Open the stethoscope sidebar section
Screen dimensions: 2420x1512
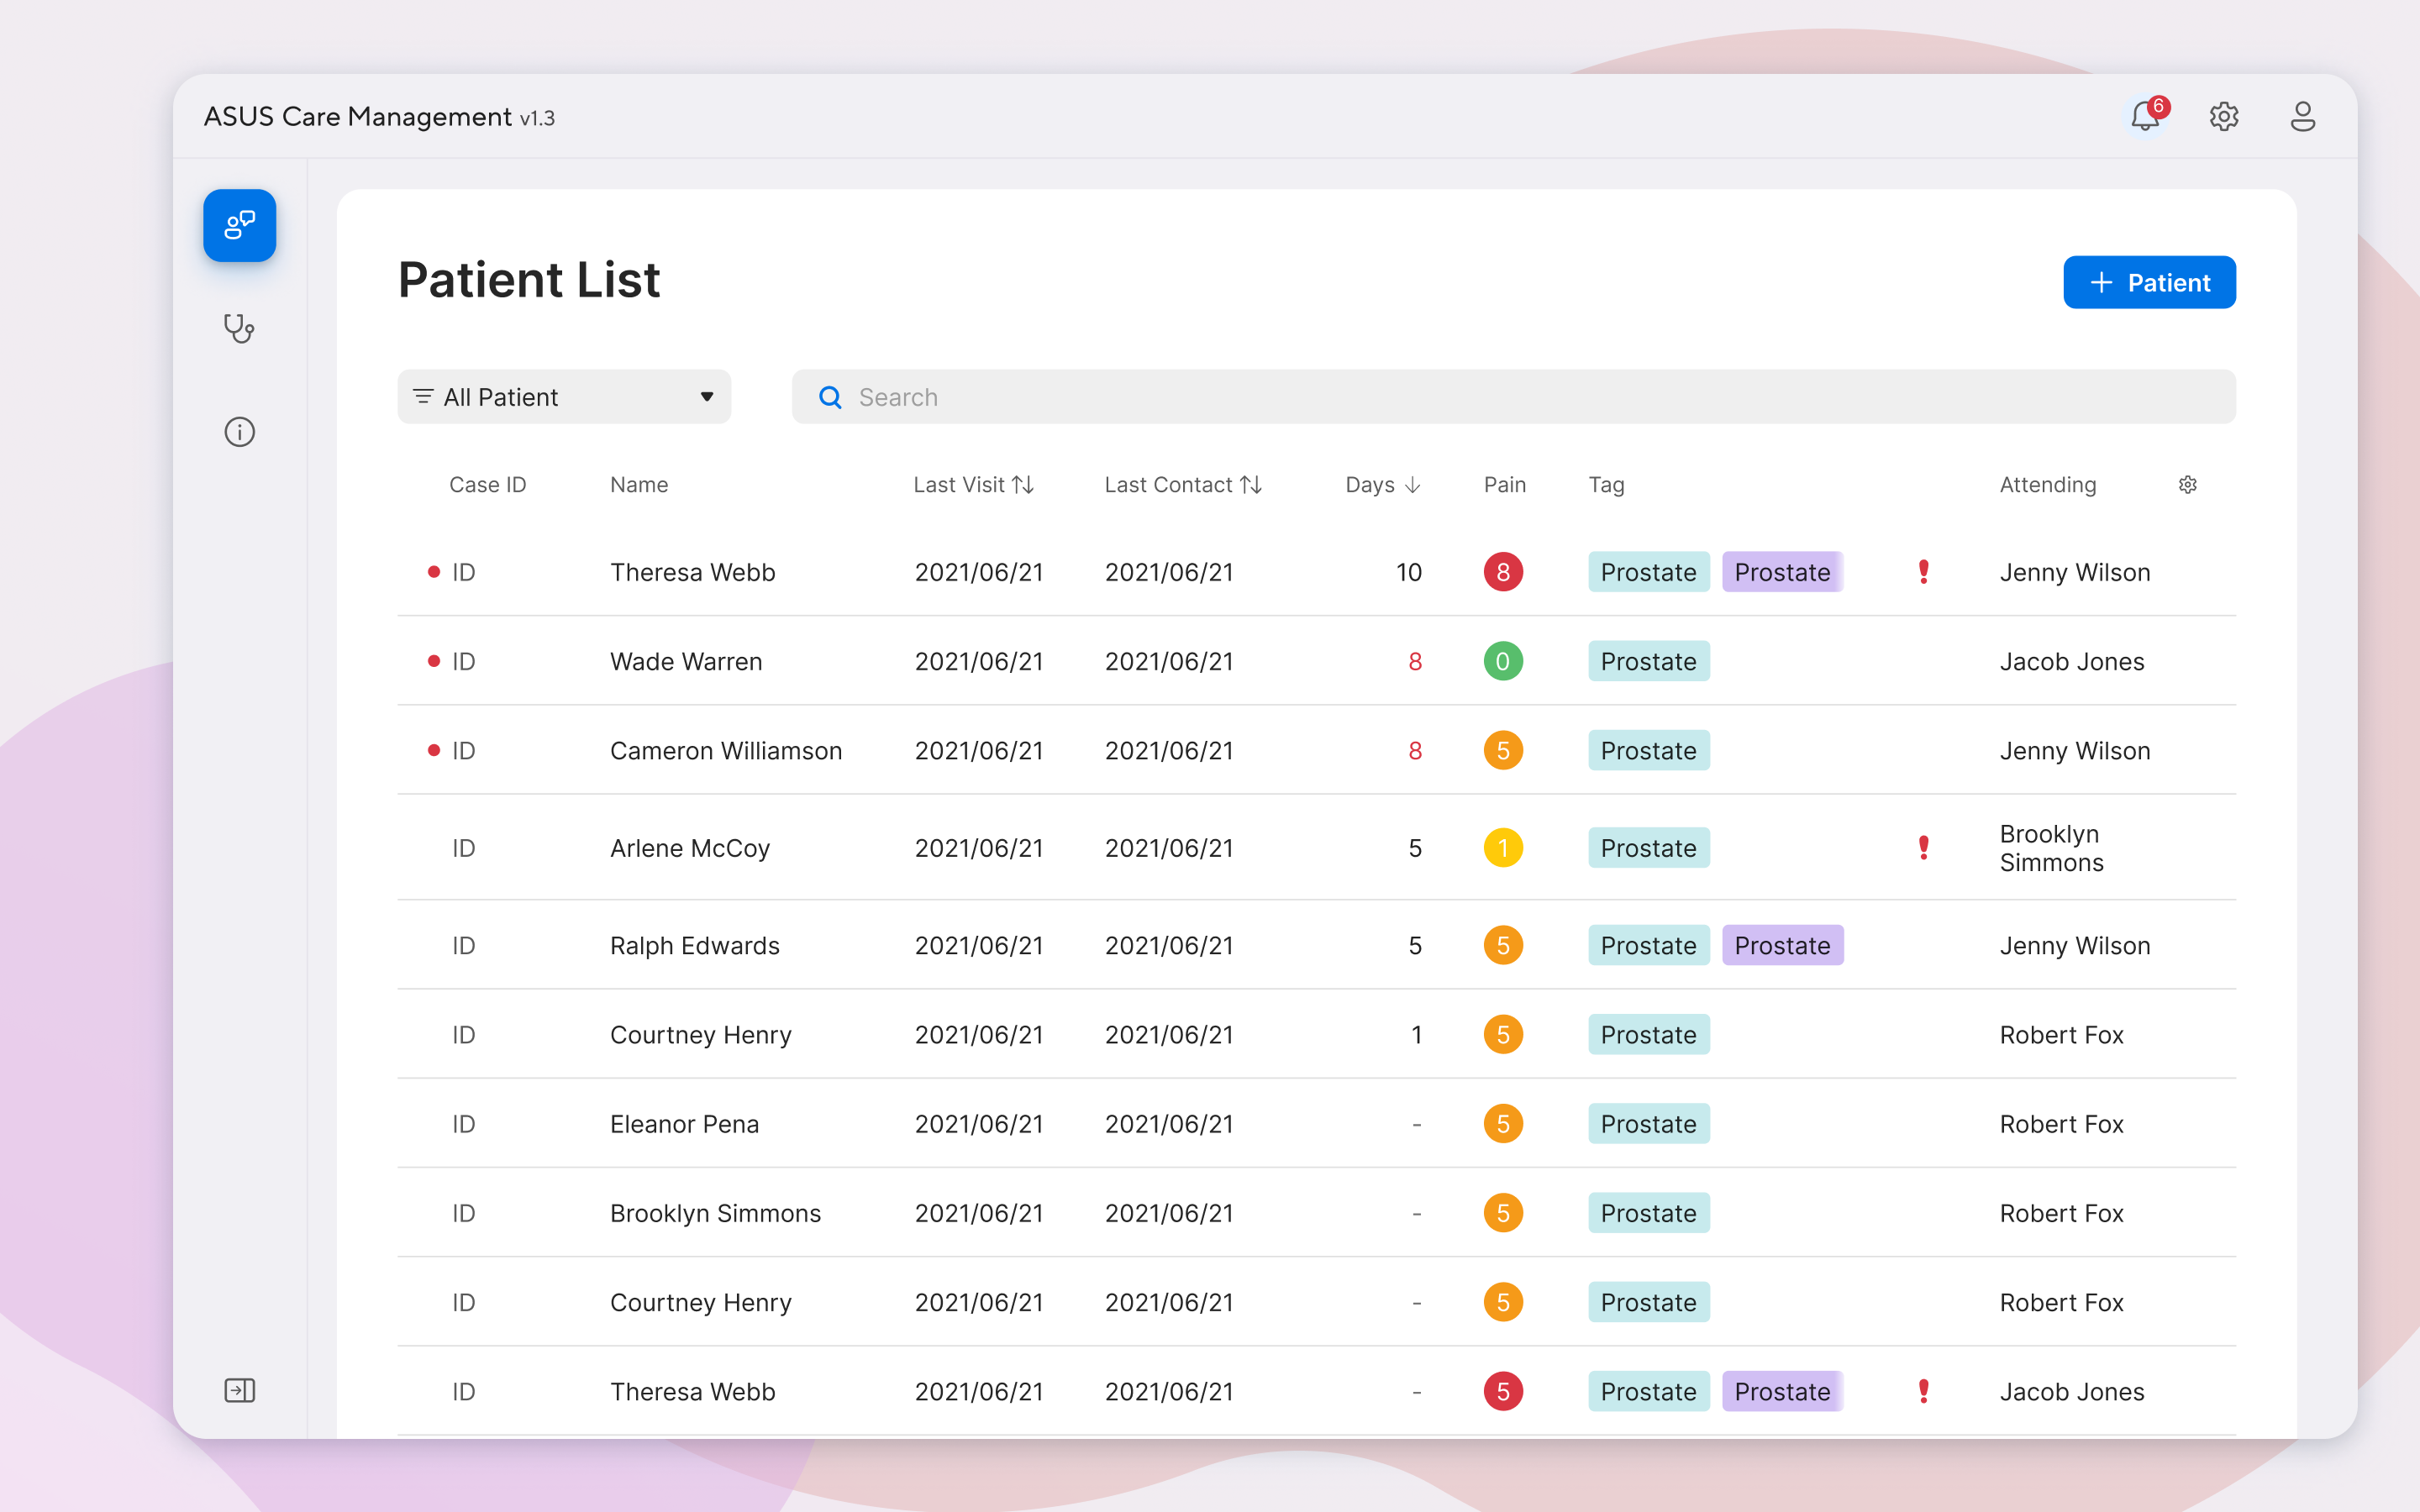[239, 328]
